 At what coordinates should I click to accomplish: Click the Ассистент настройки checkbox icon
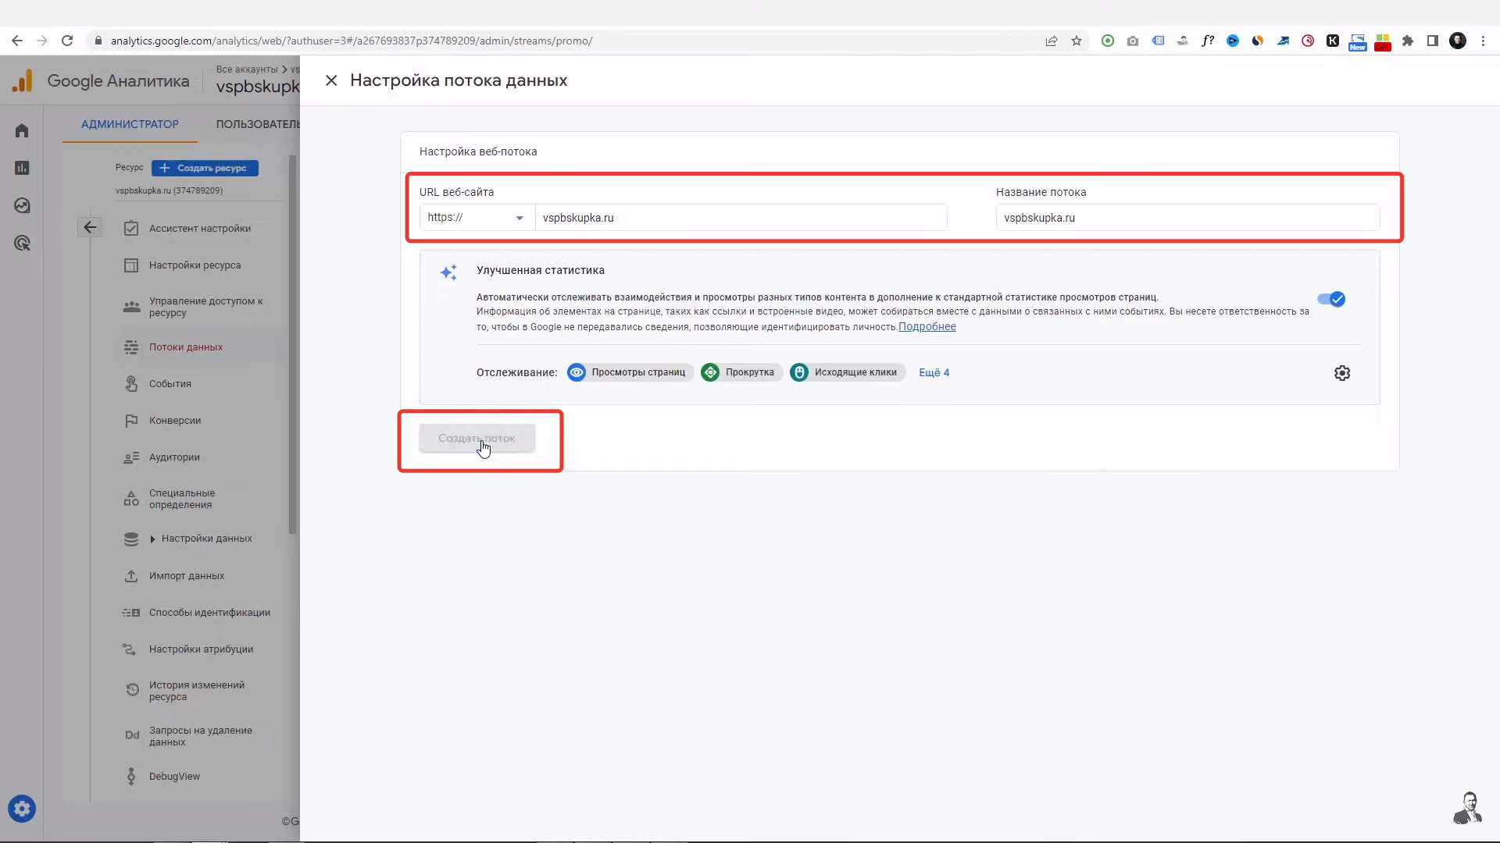point(131,228)
